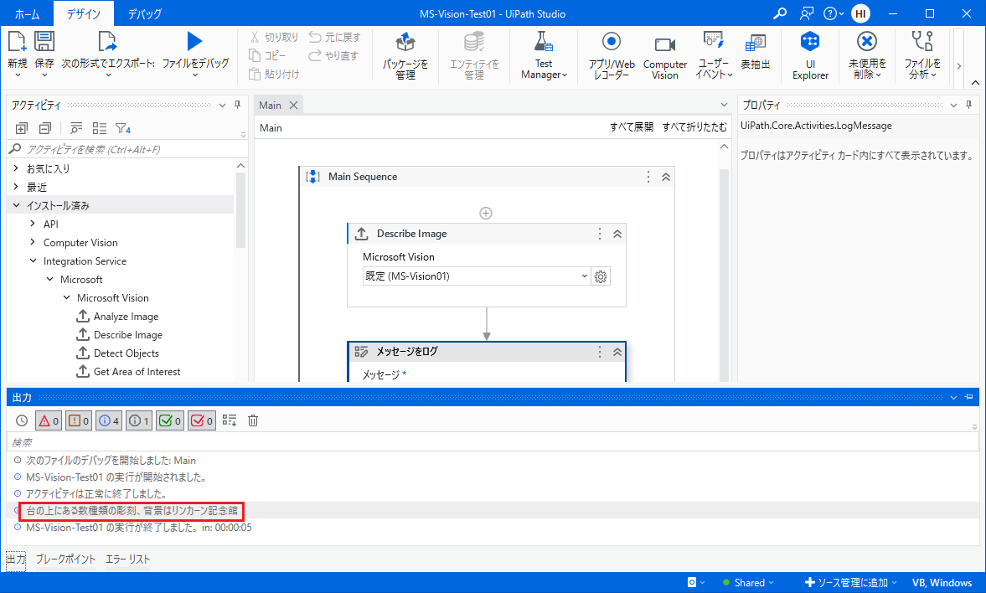
Task: Toggle green passed-check filter in Output
Action: 170,420
